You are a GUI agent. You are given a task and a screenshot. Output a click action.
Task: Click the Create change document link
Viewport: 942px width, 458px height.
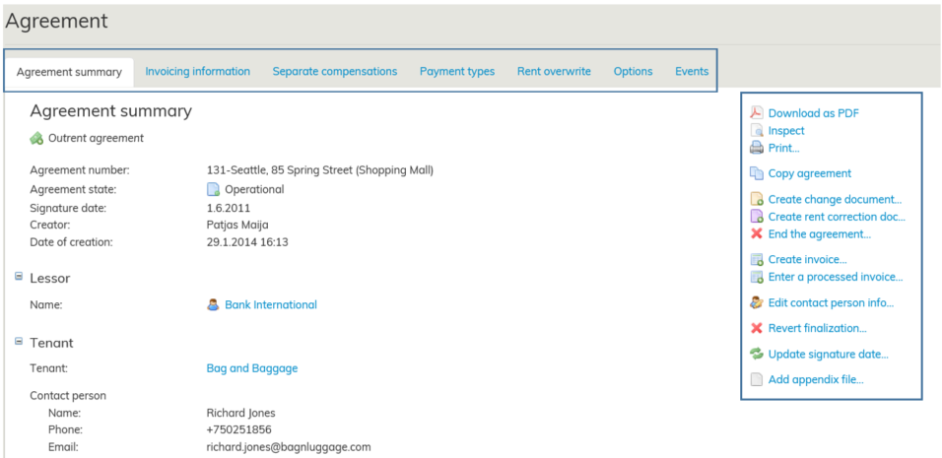coord(835,200)
